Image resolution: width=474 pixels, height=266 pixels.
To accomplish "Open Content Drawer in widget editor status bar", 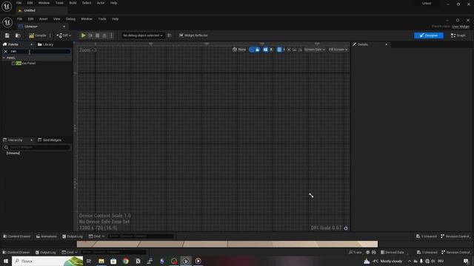I will pyautogui.click(x=16, y=236).
